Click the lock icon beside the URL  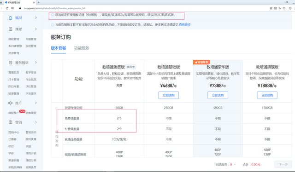20,8
